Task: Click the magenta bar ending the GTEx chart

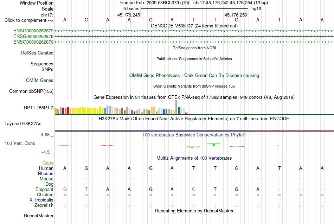Action: click(x=186, y=113)
